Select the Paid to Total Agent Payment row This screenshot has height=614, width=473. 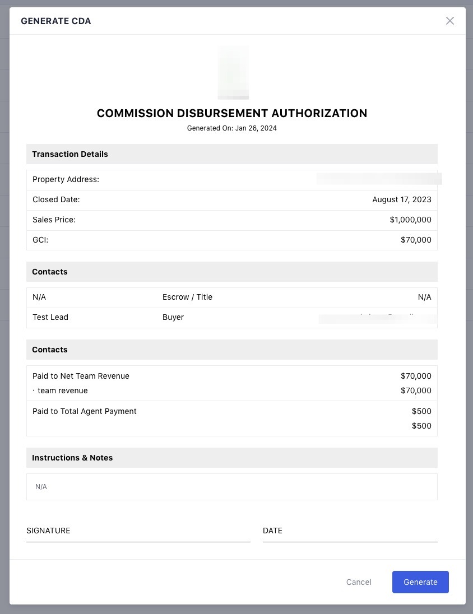(85, 412)
